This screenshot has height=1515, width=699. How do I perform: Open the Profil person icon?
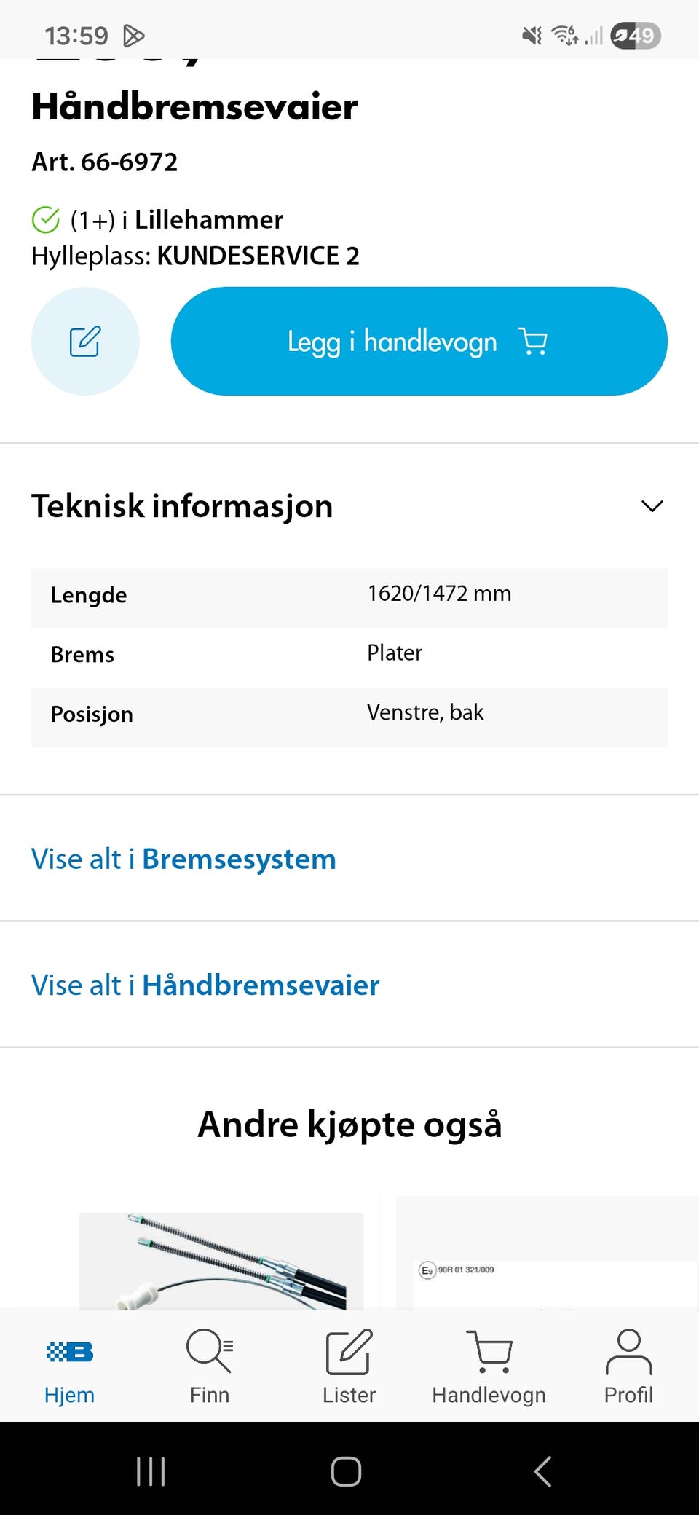[628, 1352]
